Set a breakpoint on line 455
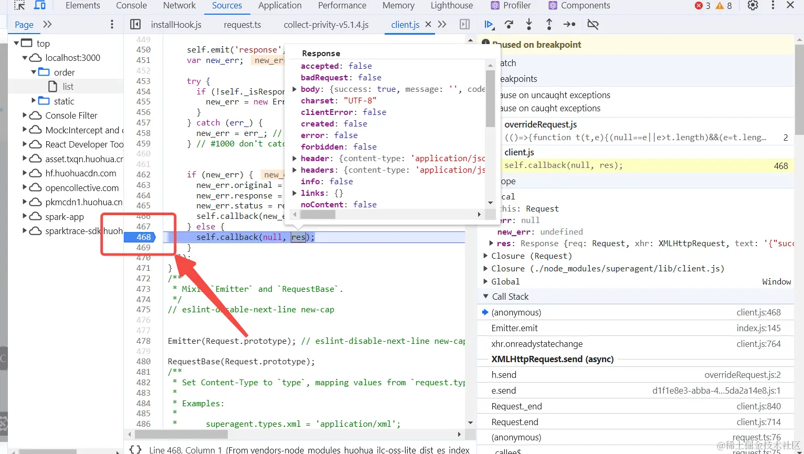 click(143, 102)
